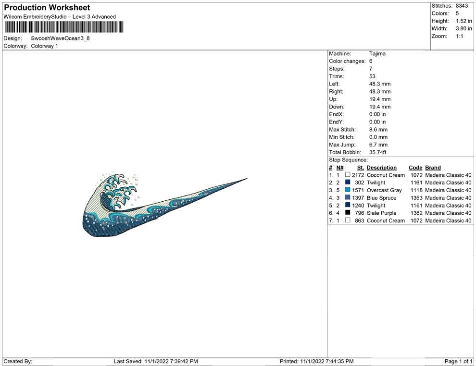
Task: Click the Description column header
Action: 381,168
